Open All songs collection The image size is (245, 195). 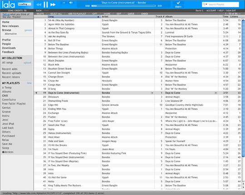(x=8, y=63)
